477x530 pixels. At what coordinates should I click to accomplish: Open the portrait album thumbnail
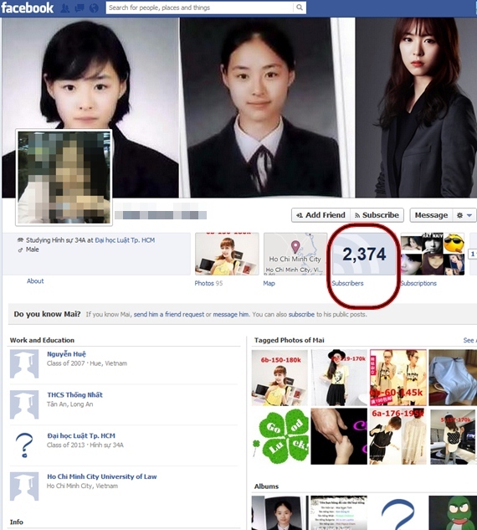[x=280, y=512]
